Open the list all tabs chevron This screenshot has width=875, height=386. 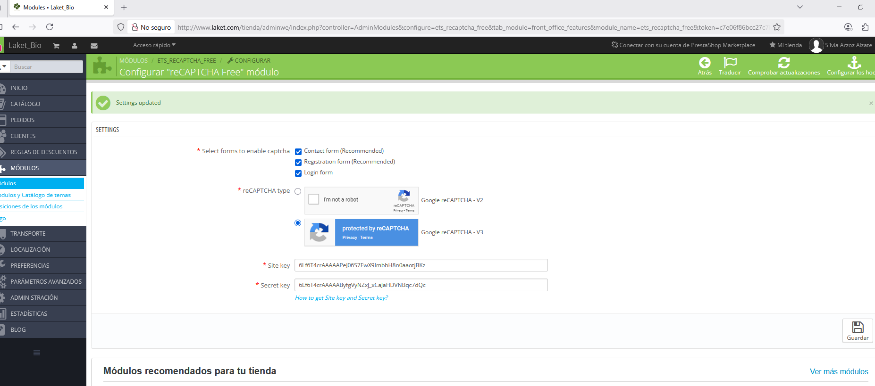pyautogui.click(x=799, y=7)
